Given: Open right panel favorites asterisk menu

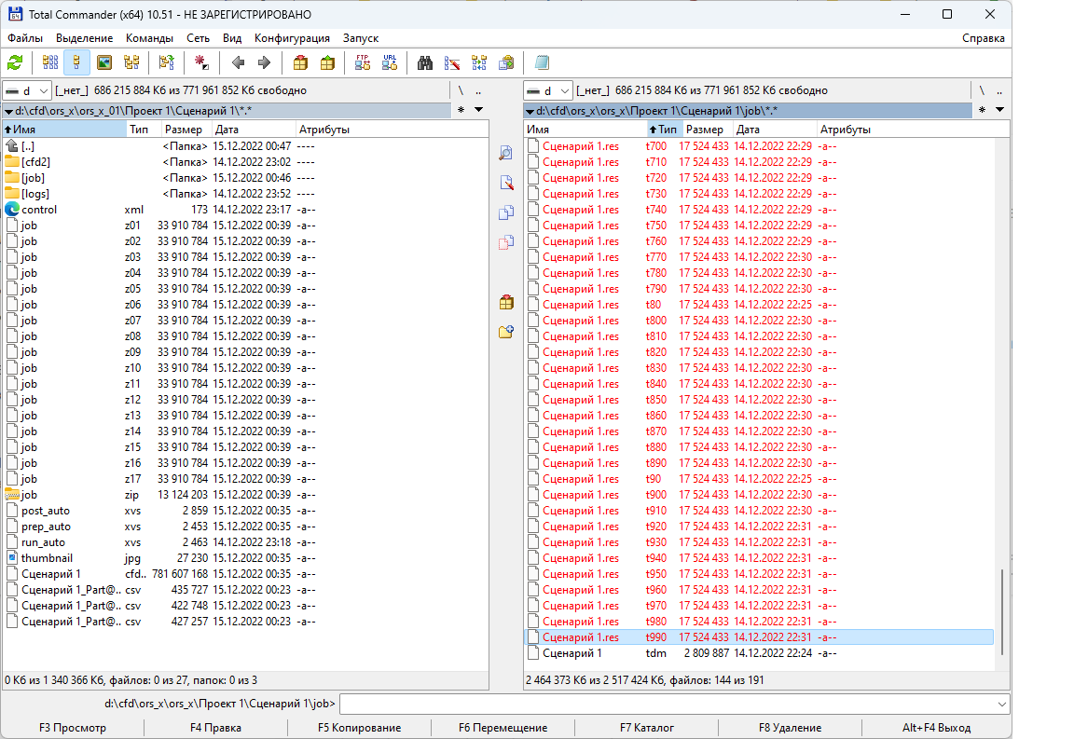Looking at the screenshot, I should coord(982,110).
